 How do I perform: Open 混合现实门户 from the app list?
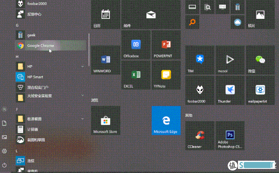click(x=50, y=87)
